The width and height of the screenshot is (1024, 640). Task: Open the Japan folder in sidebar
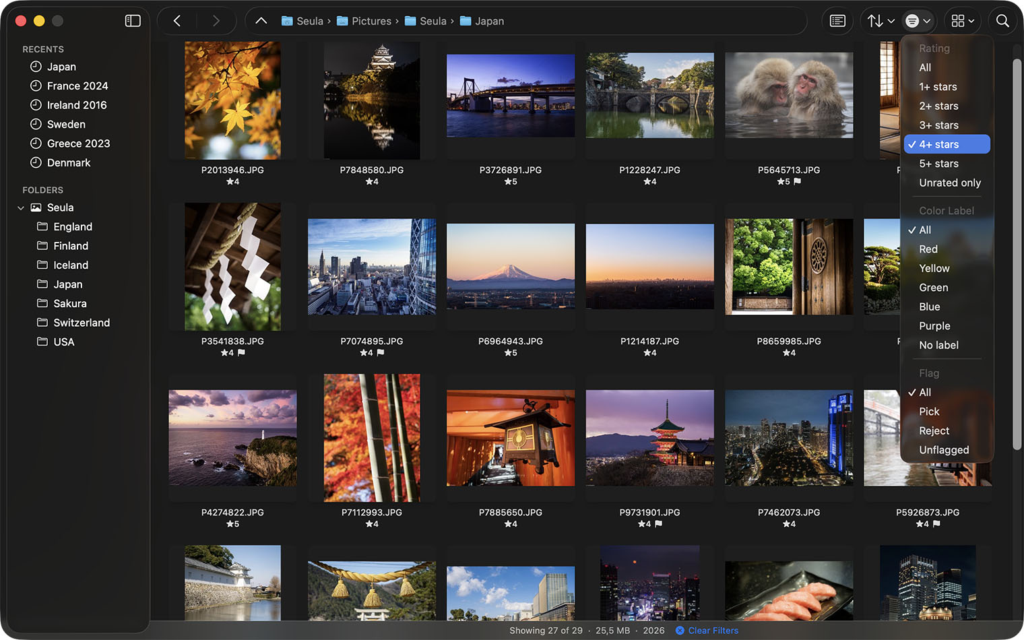click(67, 284)
